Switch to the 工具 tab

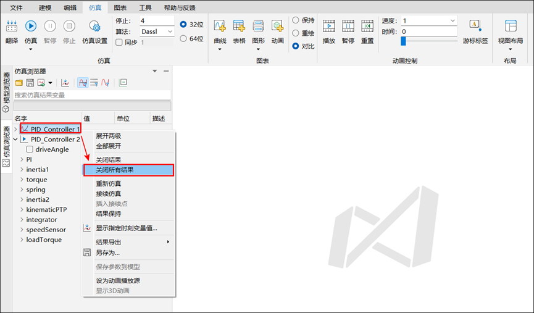point(146,7)
